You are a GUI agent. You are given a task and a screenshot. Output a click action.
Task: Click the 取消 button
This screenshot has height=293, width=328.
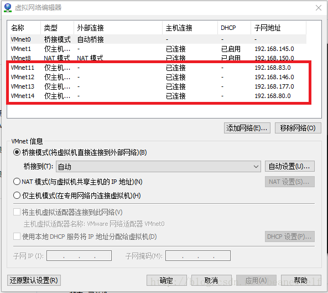(x=211, y=280)
